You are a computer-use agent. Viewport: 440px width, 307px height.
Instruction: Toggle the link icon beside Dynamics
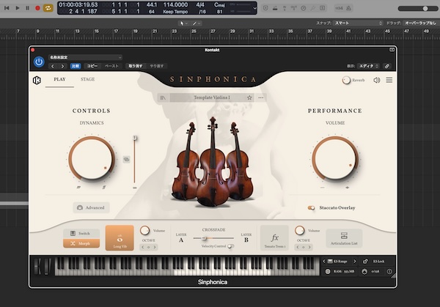click(127, 159)
